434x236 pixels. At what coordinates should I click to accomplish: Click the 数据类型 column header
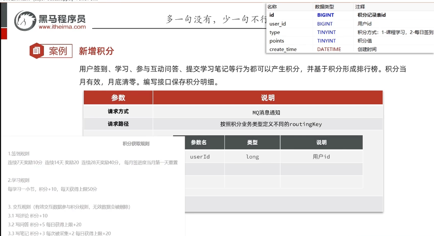(x=324, y=7)
